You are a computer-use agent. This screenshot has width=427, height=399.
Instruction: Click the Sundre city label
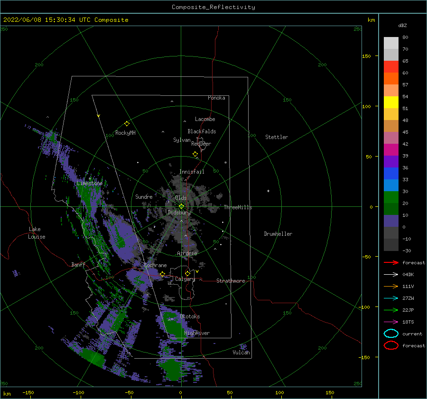tap(144, 196)
